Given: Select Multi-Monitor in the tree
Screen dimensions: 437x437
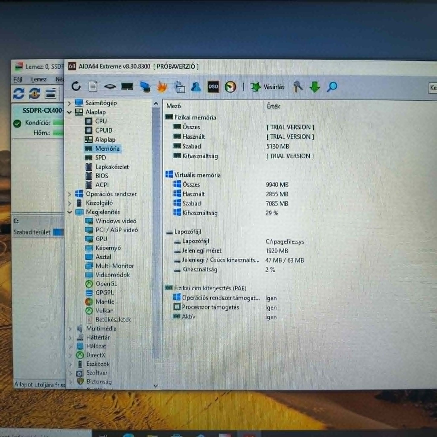Looking at the screenshot, I should click(115, 266).
